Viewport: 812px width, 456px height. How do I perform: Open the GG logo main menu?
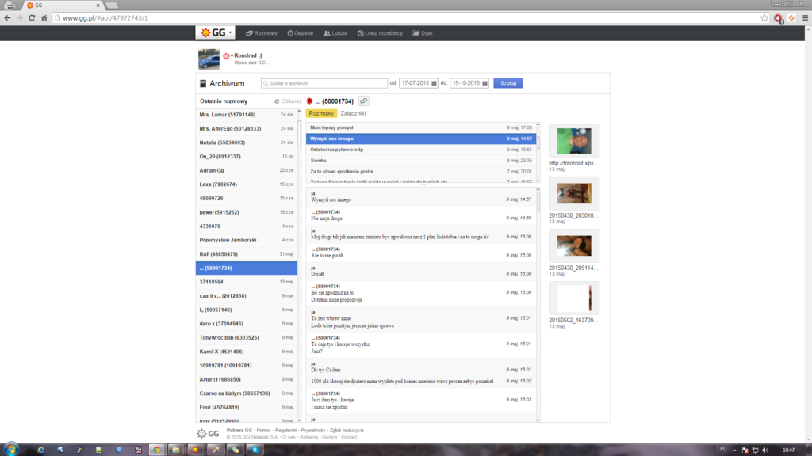point(215,32)
